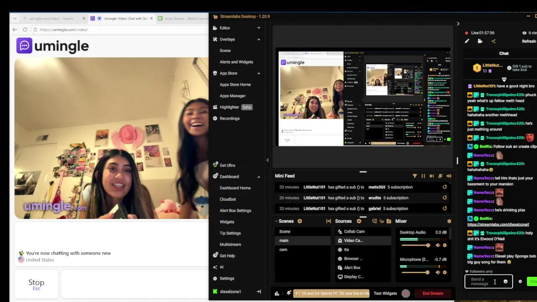Click Get Ultra in the sidebar

[227, 165]
